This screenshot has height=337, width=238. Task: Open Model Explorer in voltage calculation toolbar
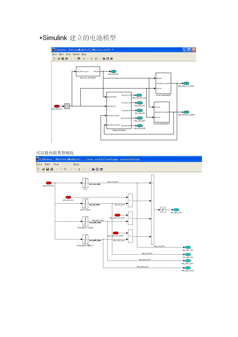click(97, 169)
